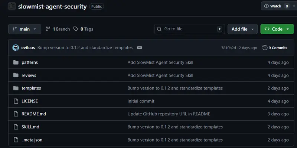Image resolution: width=297 pixels, height=148 pixels.
Task: Expand the green Code dropdown
Action: click(277, 29)
